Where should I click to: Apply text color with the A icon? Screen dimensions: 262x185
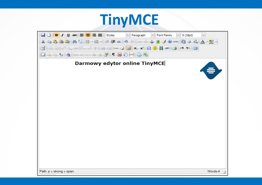coord(203,42)
